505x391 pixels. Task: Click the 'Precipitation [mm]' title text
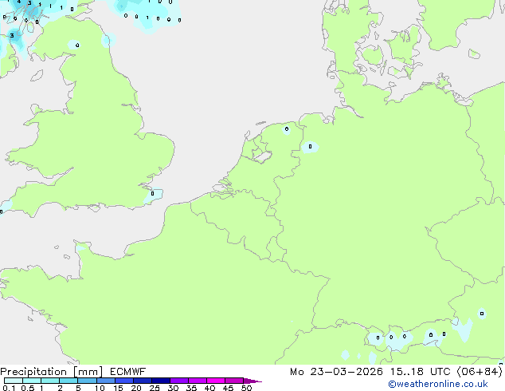tap(52, 372)
